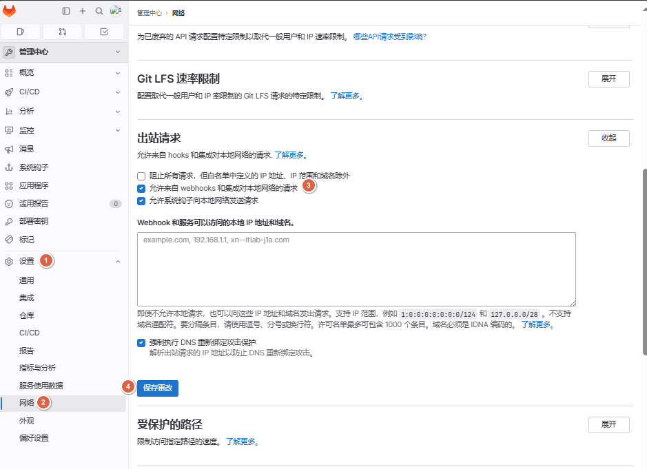Open 偏好设置 settings page

pos(34,438)
